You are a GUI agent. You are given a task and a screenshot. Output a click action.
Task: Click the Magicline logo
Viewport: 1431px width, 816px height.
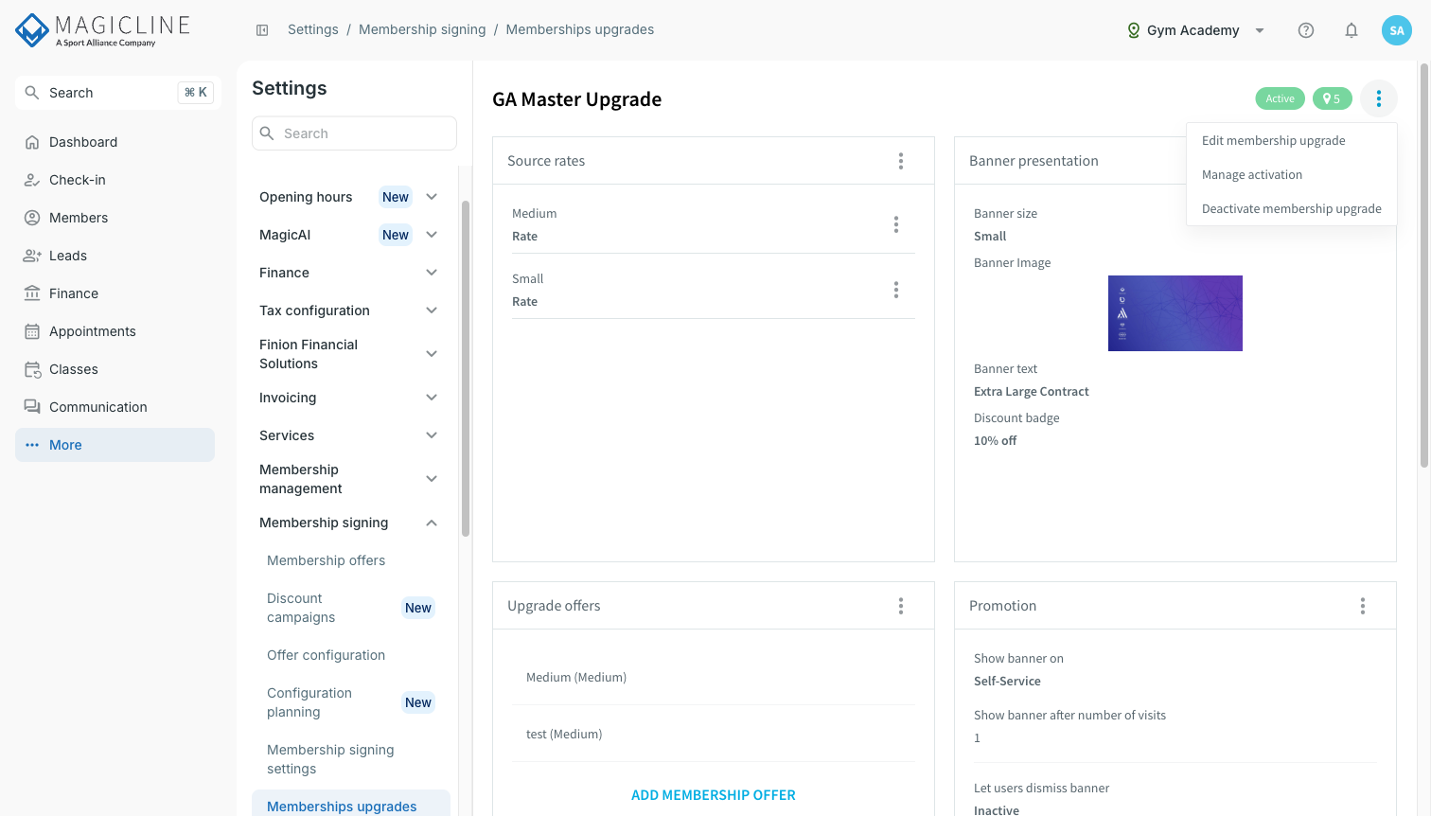point(103,30)
